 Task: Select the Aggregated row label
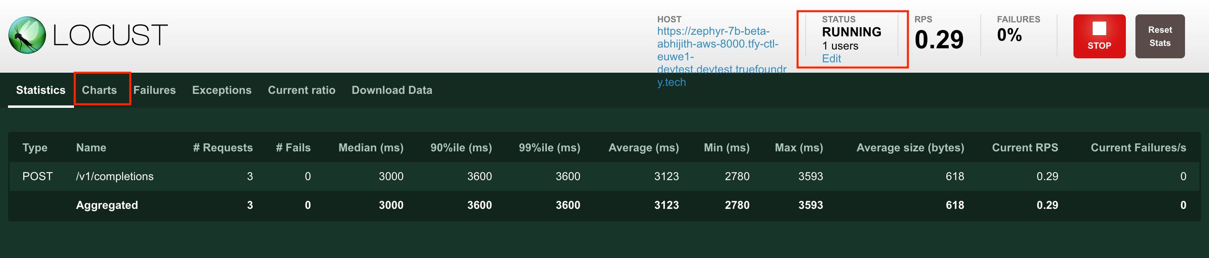107,205
